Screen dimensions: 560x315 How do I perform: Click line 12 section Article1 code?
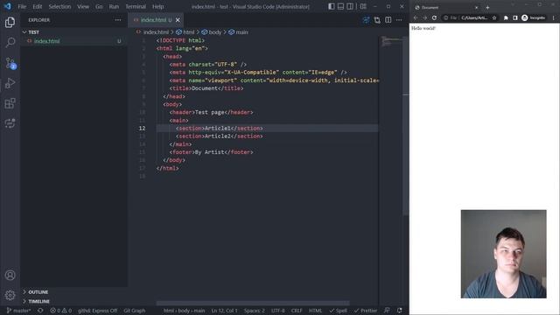click(220, 129)
